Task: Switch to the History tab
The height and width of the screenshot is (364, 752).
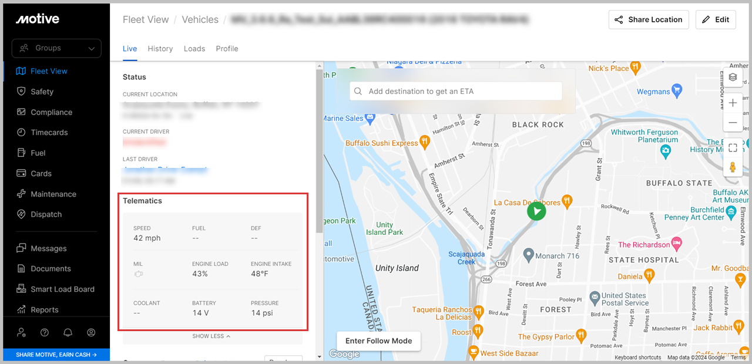Action: pyautogui.click(x=160, y=49)
